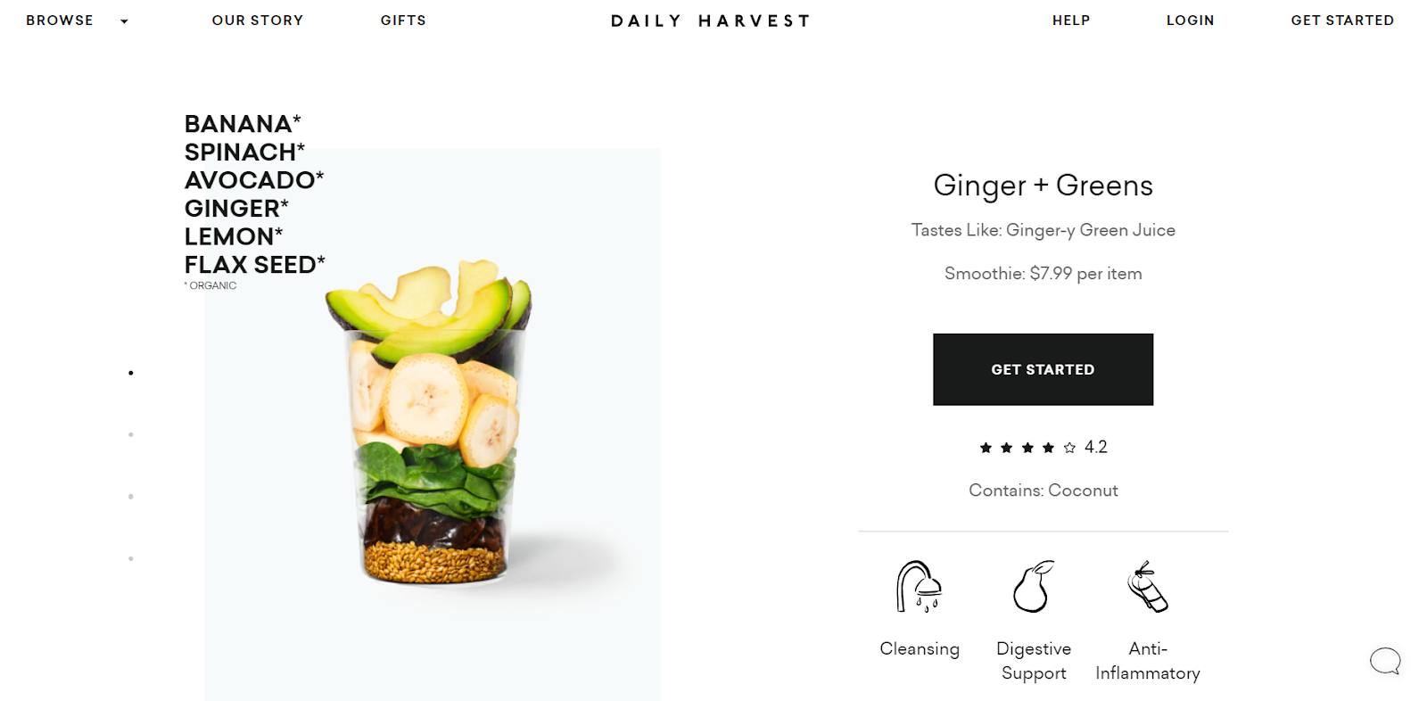
Task: Expand the Browse dropdown arrow
Action: [x=124, y=21]
